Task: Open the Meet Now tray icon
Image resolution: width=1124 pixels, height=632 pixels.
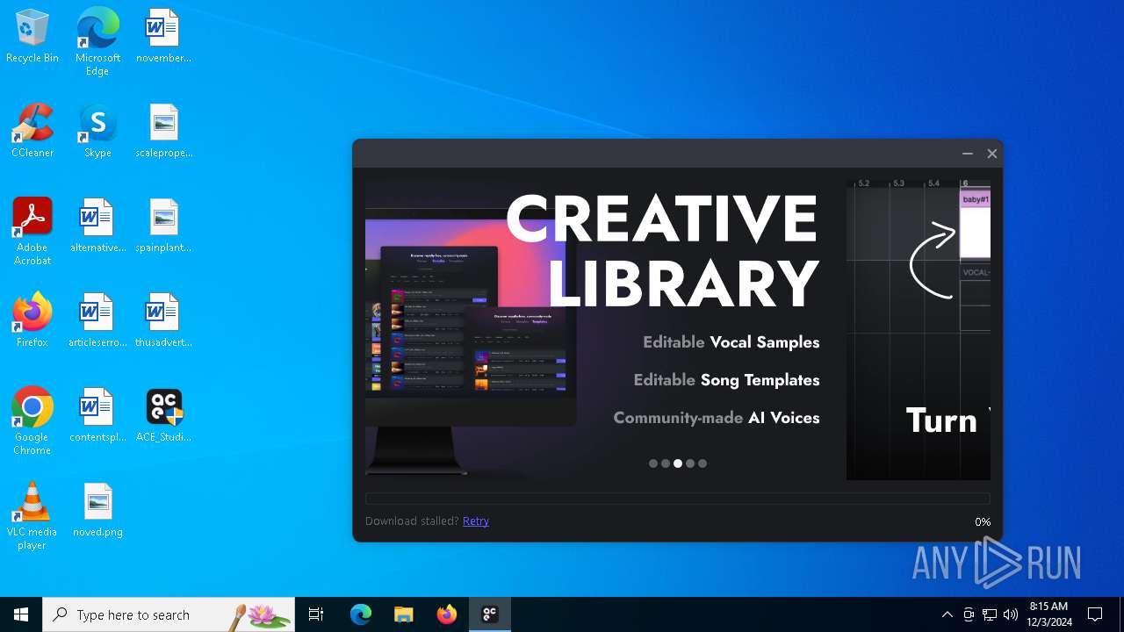Action: [x=969, y=614]
